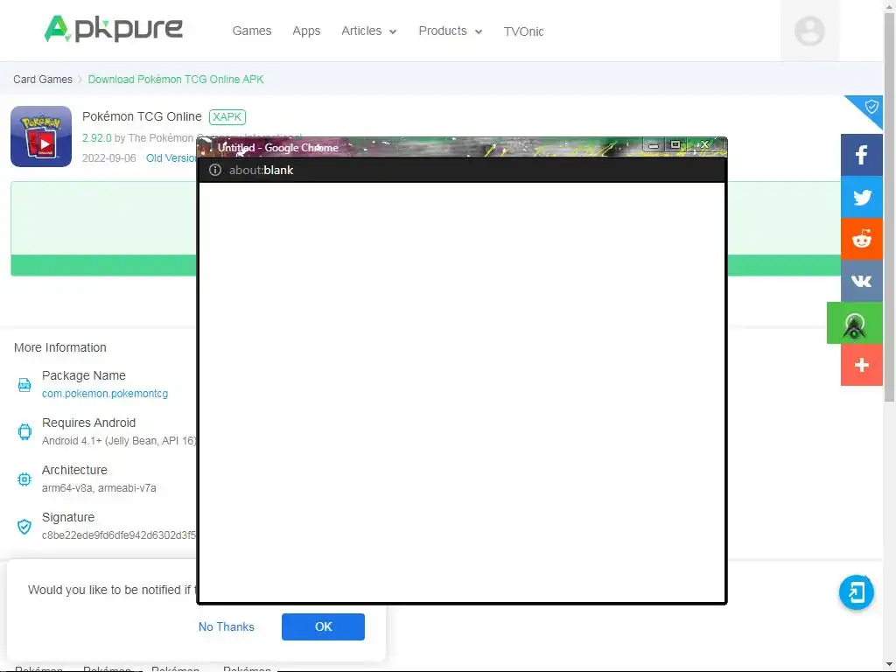Screen dimensions: 896x672
Task: Expand the Articles dropdown menu
Action: [368, 31]
